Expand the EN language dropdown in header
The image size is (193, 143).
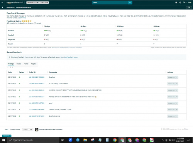185,2
